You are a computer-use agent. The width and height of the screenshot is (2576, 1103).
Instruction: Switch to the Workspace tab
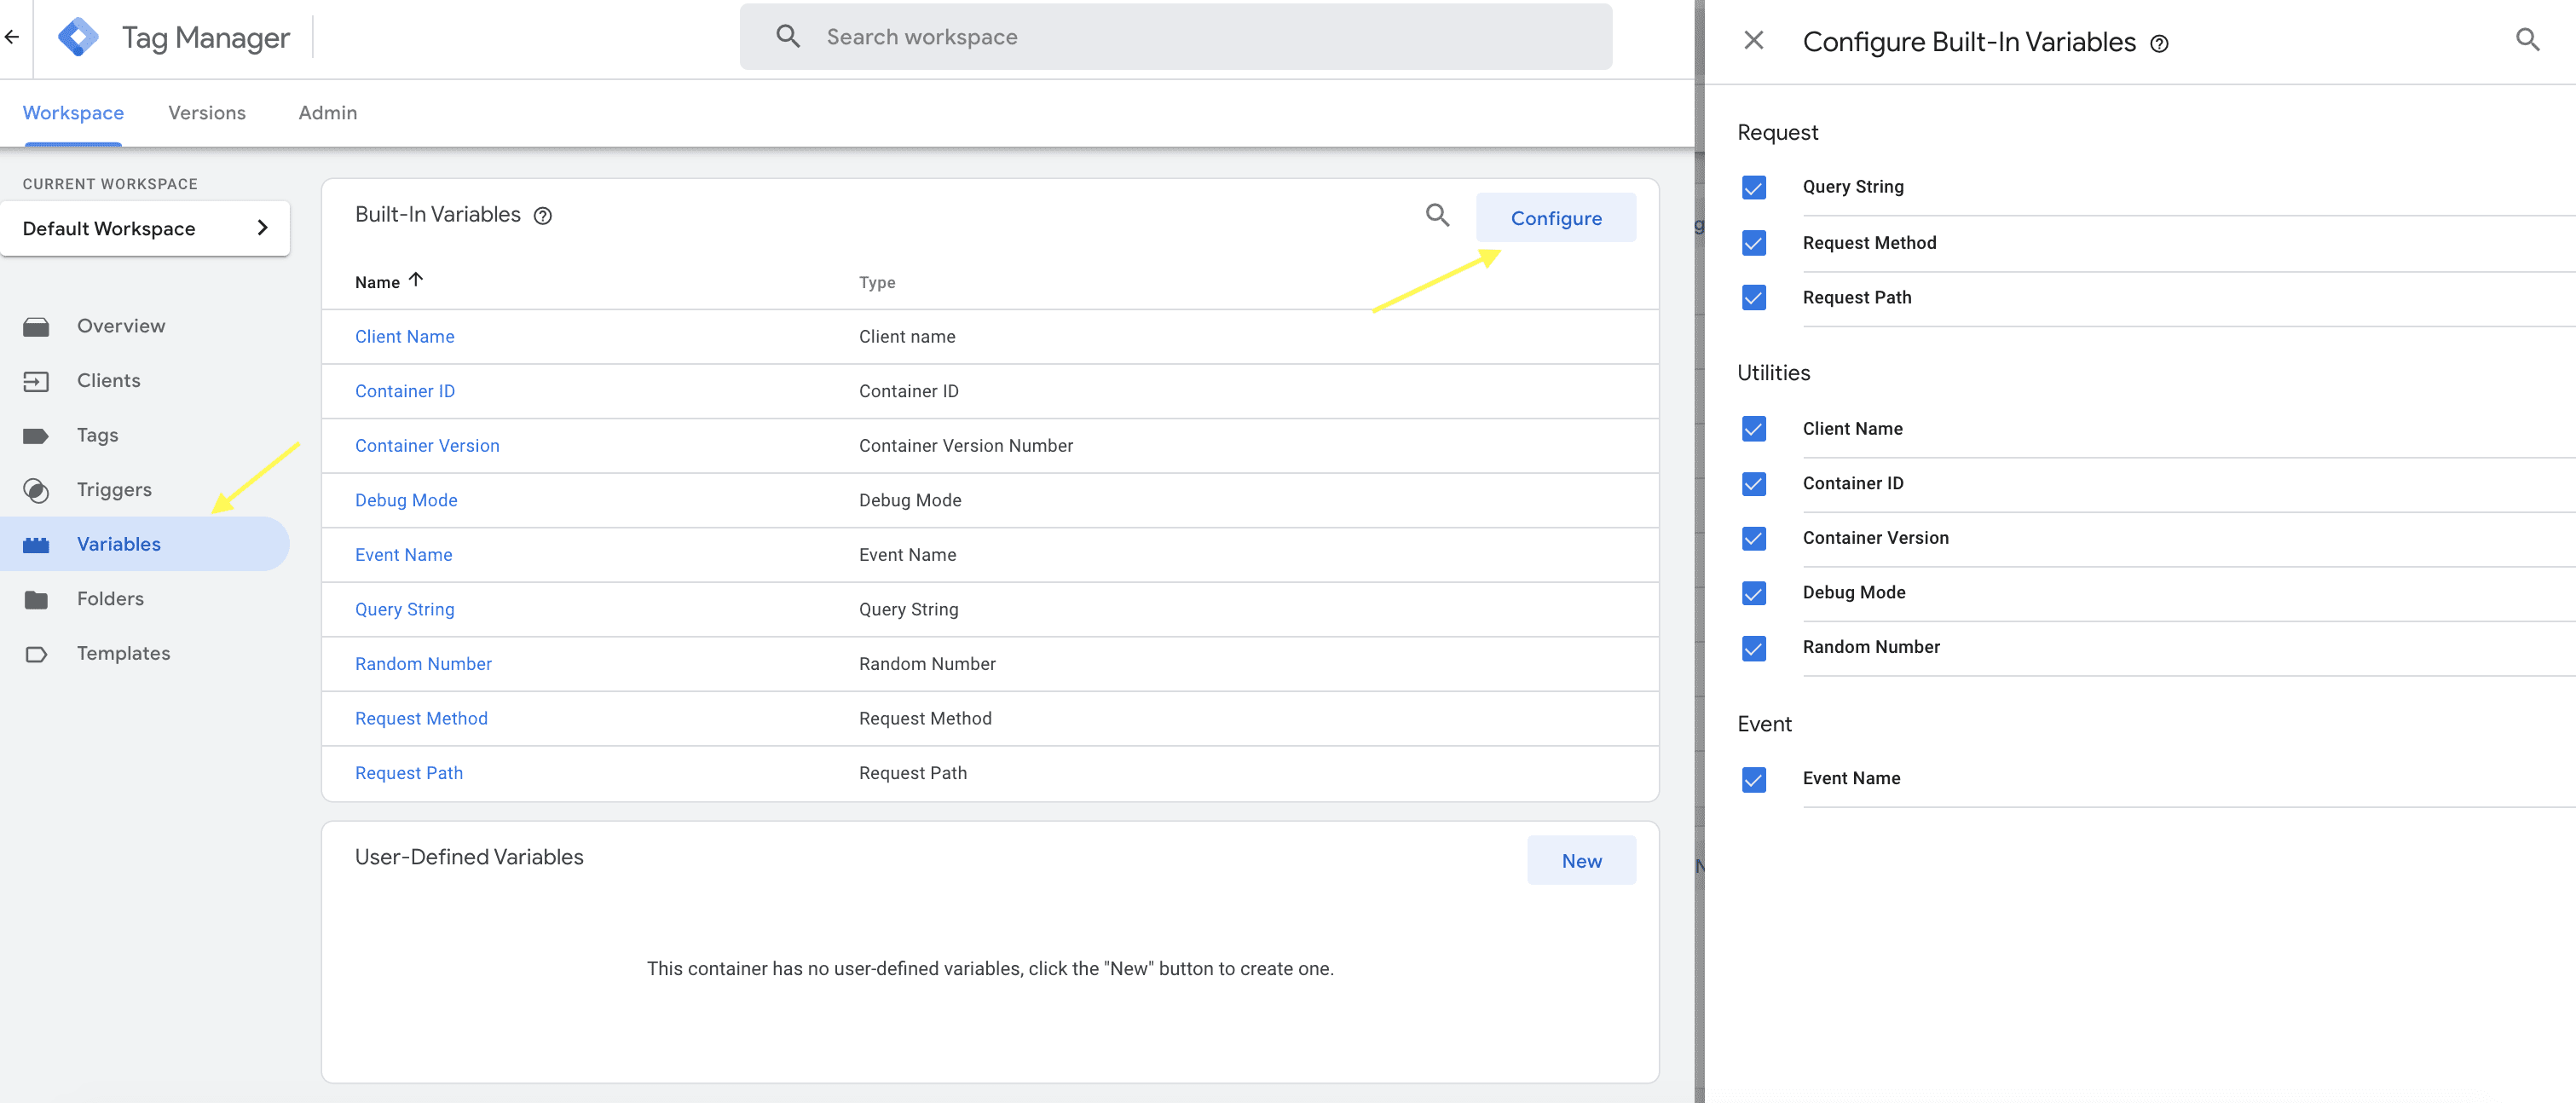tap(73, 113)
